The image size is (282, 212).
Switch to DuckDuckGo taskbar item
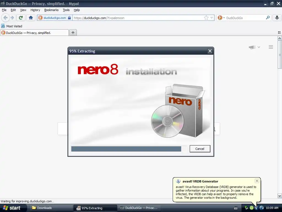[x=139, y=208]
